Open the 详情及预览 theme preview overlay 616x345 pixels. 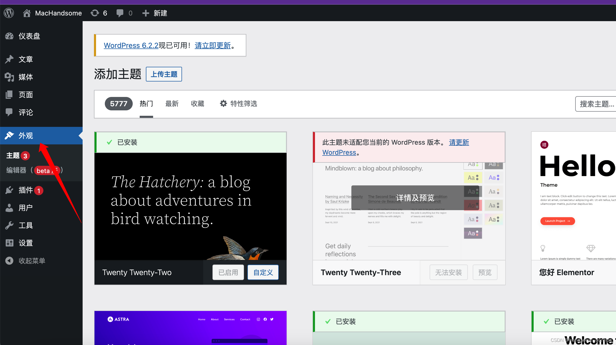pos(415,198)
